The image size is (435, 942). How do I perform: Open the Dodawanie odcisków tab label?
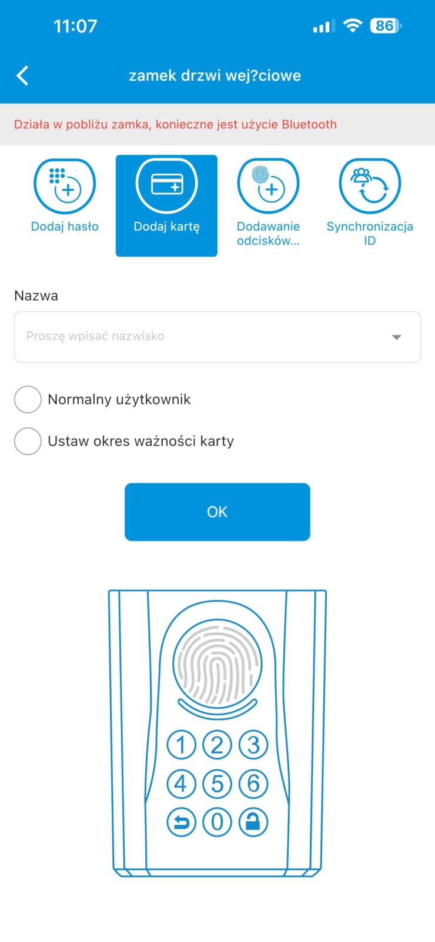tap(268, 234)
